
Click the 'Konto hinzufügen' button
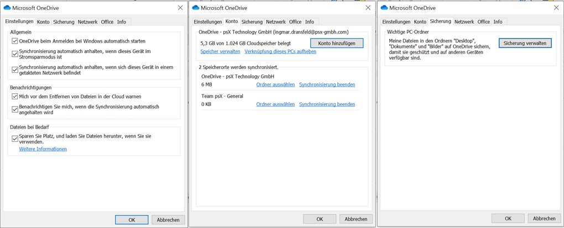tap(336, 43)
